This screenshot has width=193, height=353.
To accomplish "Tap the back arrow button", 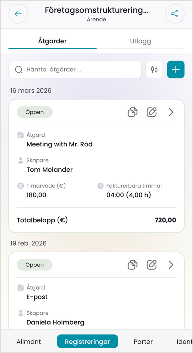I will pyautogui.click(x=18, y=14).
